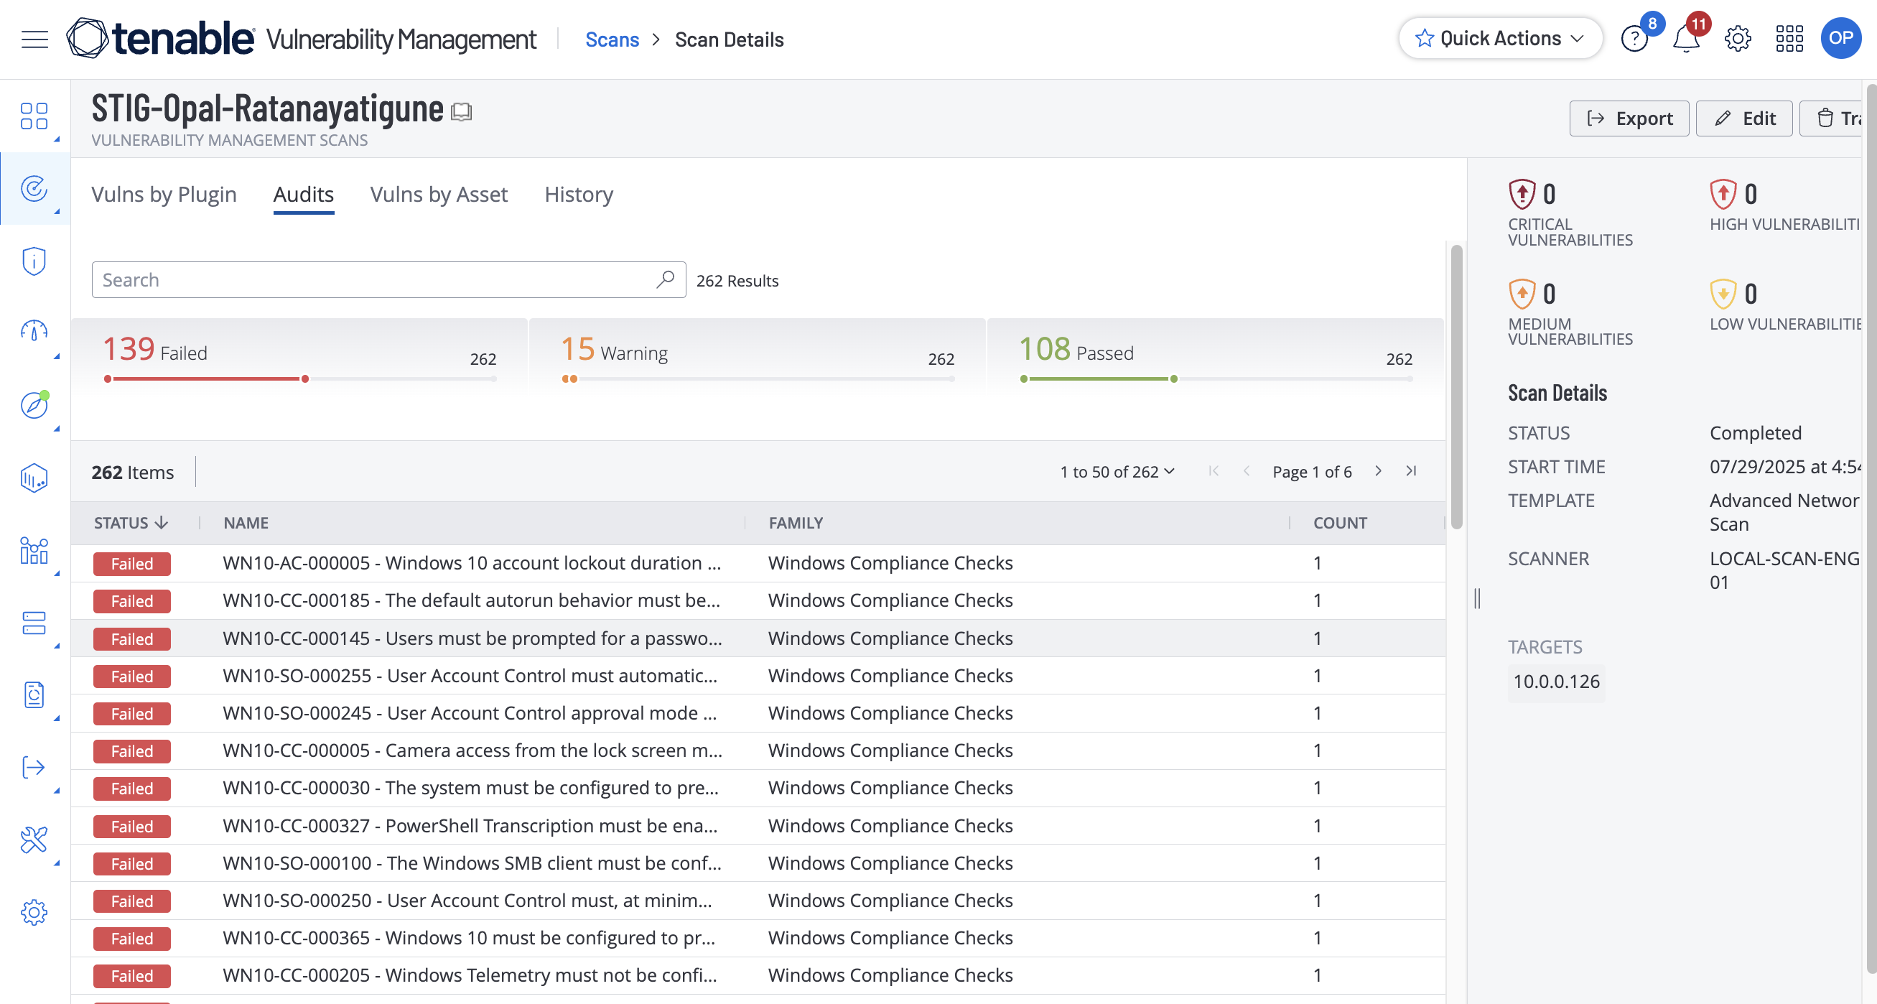1877x1004 pixels.
Task: Open the notifications bell
Action: (x=1686, y=39)
